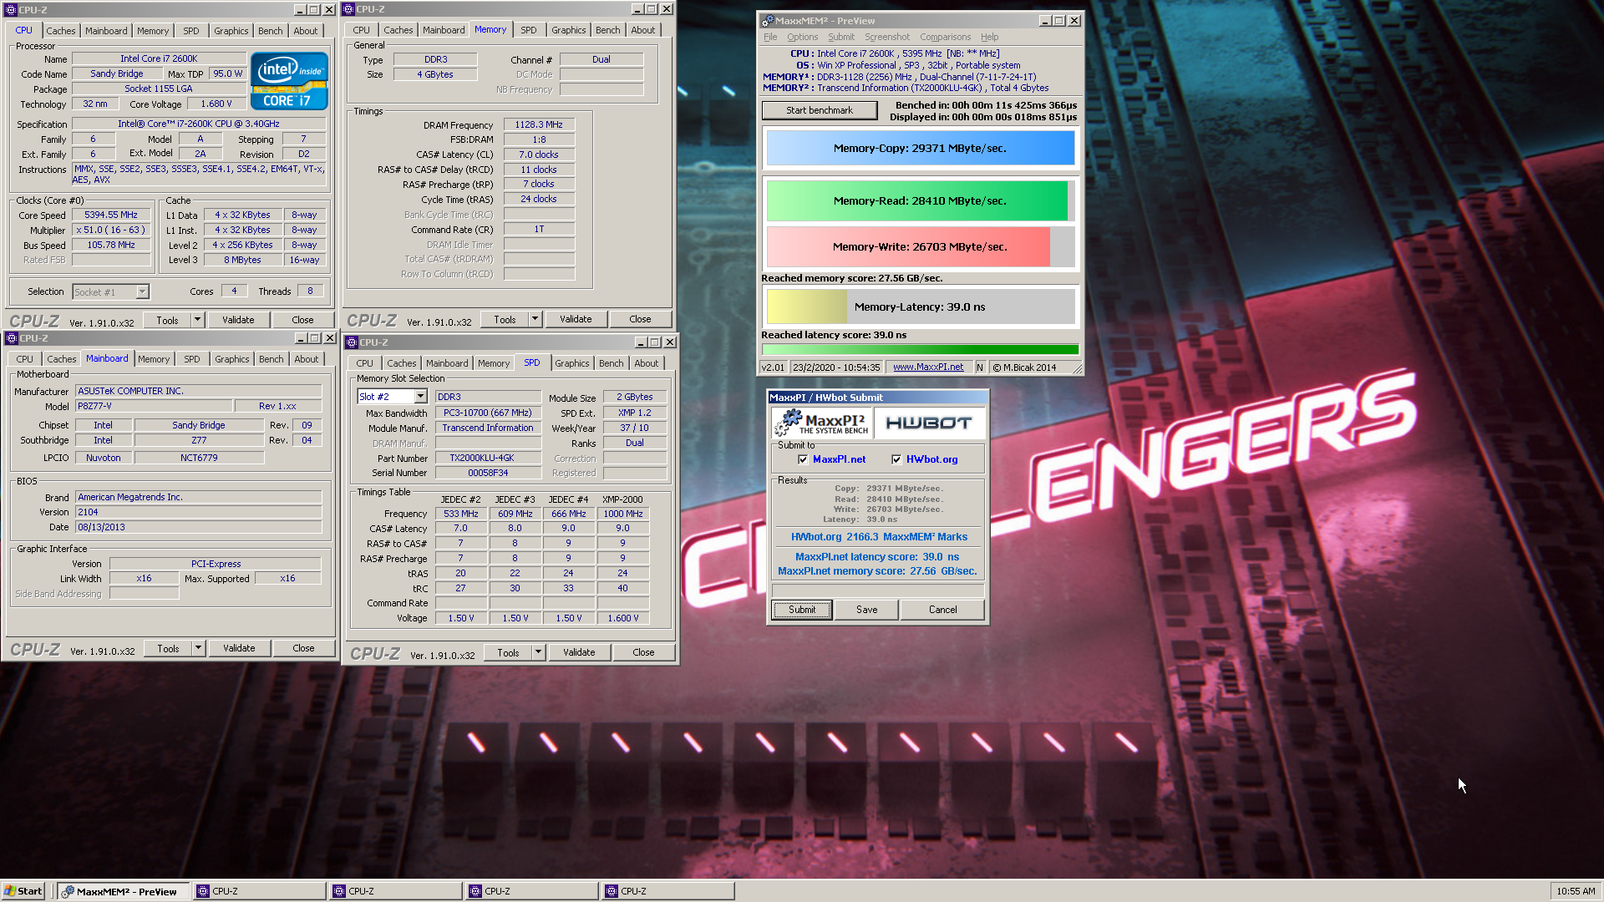Click the MaxxPI² system bench logo
This screenshot has width=1604, height=902.
pyautogui.click(x=822, y=423)
